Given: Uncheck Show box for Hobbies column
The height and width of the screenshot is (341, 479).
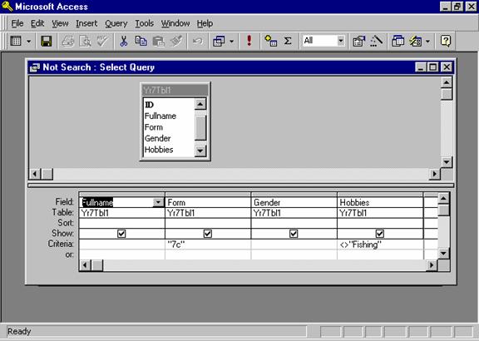Looking at the screenshot, I should [380, 234].
